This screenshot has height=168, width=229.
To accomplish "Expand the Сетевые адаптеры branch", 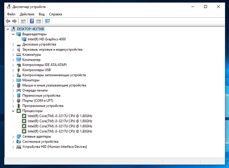I will click(x=13, y=137).
